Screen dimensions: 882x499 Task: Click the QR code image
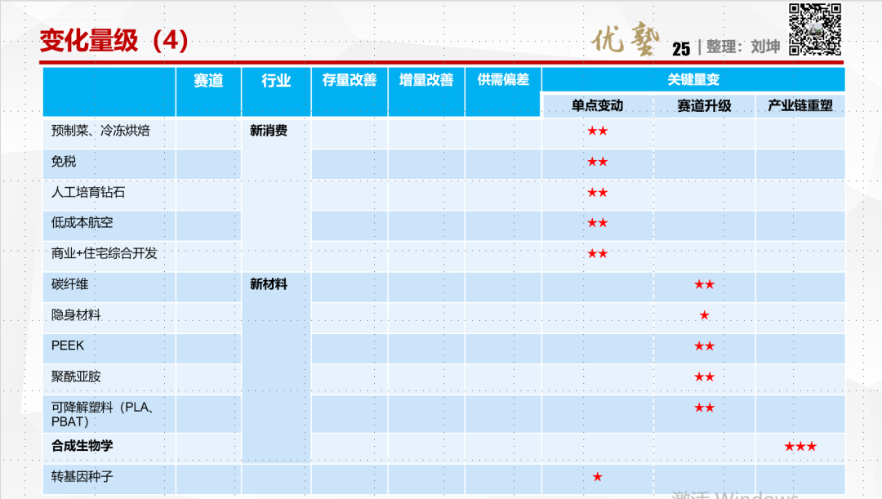click(x=815, y=30)
